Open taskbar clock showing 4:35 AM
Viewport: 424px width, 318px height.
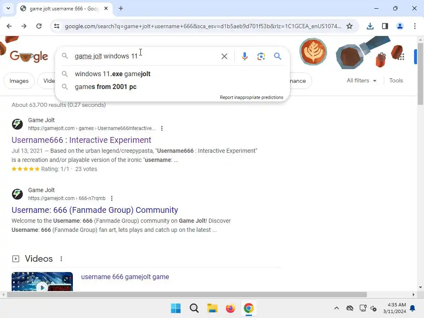[395, 308]
